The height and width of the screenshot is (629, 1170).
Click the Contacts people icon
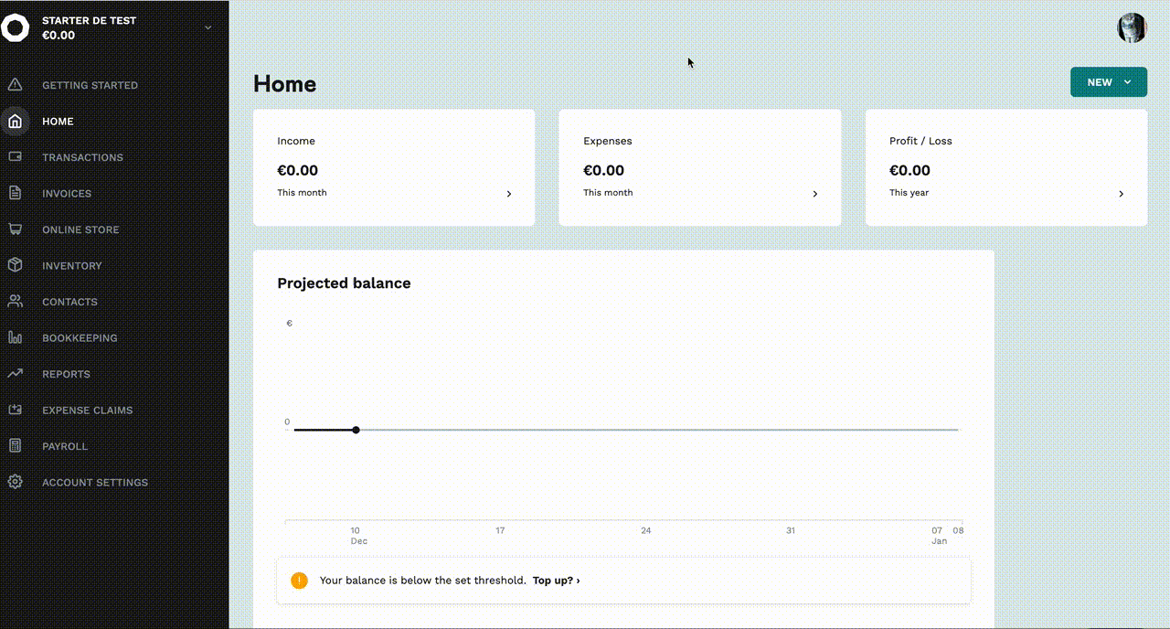pos(15,302)
